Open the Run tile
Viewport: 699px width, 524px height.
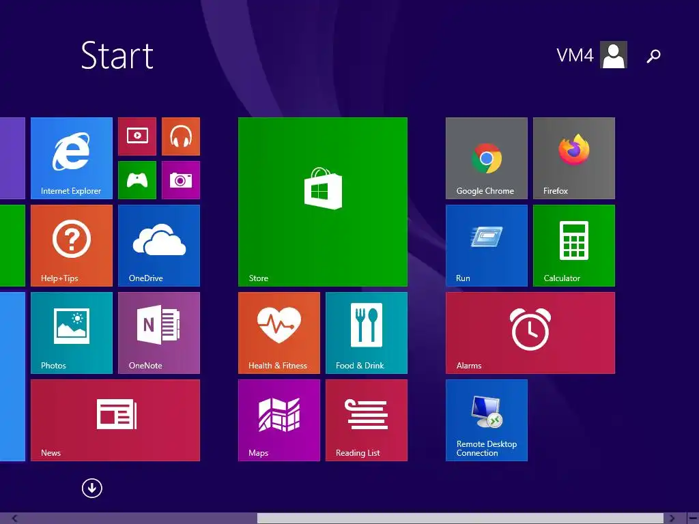click(x=487, y=246)
